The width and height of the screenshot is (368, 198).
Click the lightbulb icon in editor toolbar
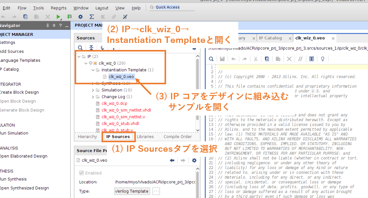pyautogui.click(x=322, y=59)
